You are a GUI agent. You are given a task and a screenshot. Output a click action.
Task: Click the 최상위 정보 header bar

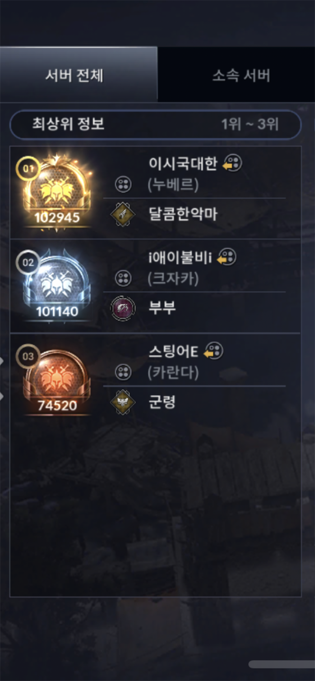pos(156,124)
